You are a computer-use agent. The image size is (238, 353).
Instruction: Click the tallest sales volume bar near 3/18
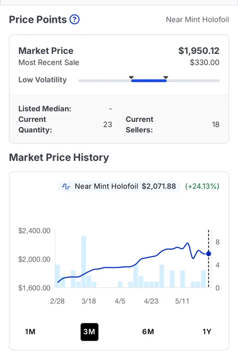tap(83, 262)
